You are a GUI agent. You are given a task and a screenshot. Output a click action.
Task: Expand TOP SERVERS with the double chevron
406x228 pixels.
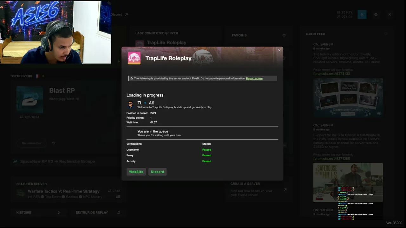point(43,76)
